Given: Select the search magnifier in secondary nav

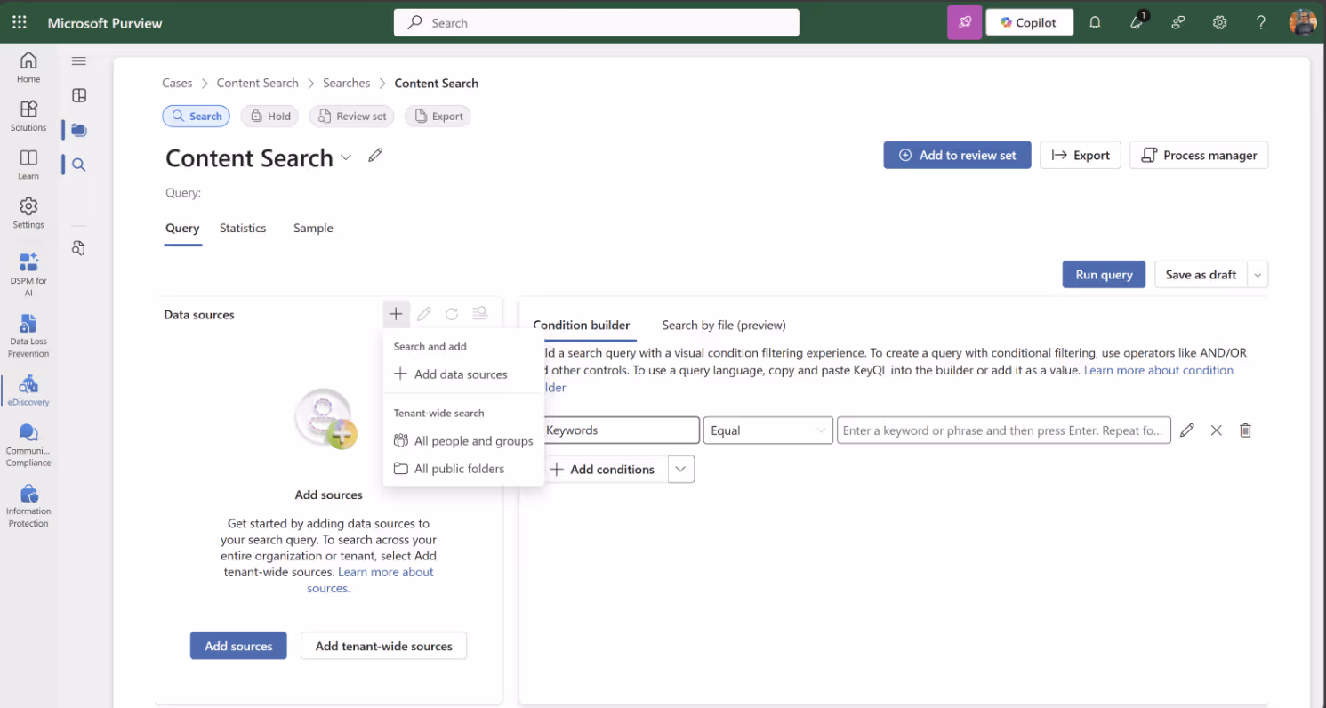Looking at the screenshot, I should (79, 165).
